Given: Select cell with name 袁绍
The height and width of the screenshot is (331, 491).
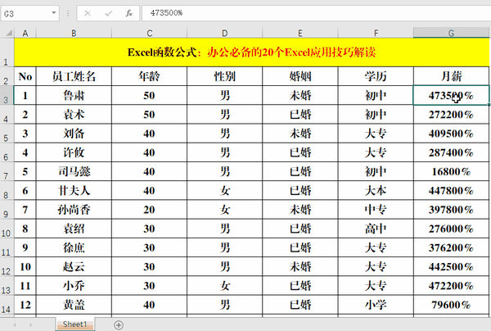Looking at the screenshot, I should tap(74, 229).
